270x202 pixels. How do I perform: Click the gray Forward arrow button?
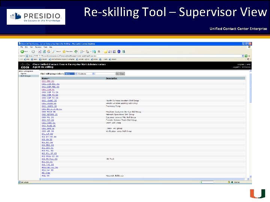pos(33,52)
